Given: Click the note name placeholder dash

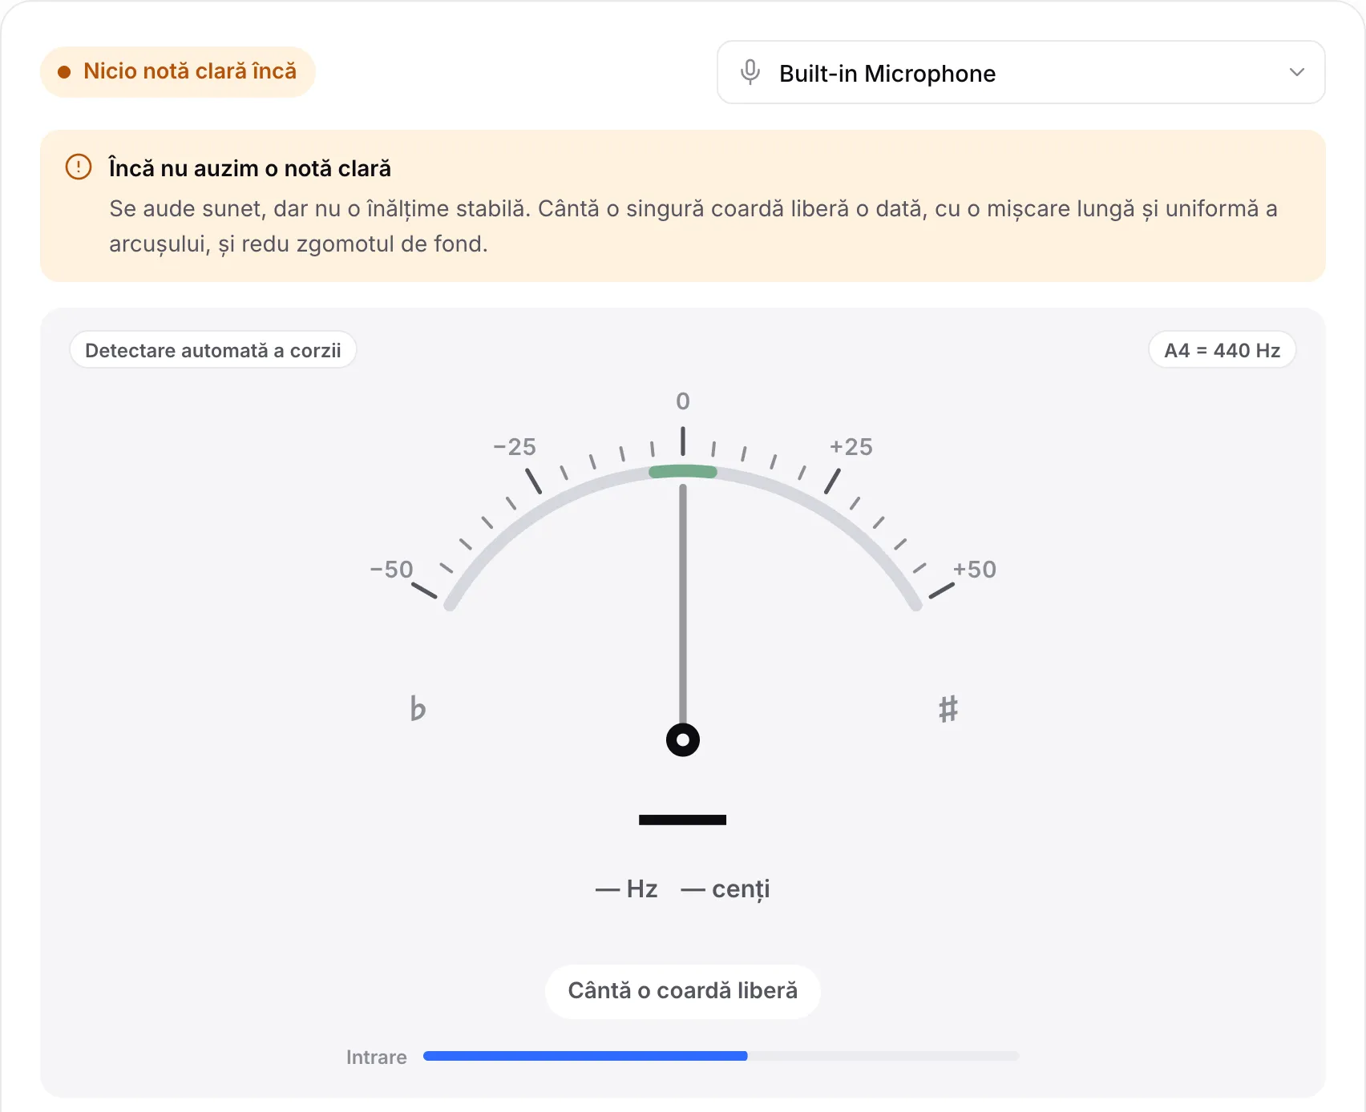Looking at the screenshot, I should [683, 820].
